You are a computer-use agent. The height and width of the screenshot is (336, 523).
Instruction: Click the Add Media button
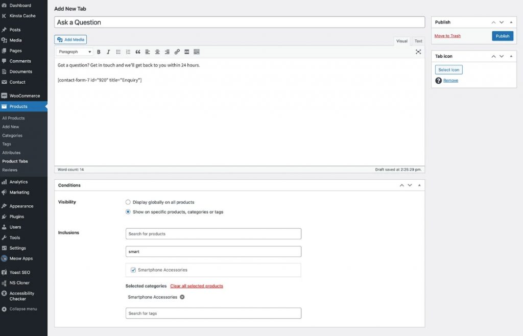70,40
